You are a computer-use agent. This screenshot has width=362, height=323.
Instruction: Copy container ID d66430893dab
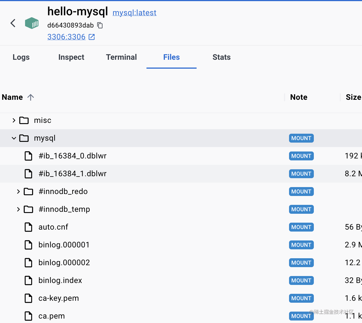(100, 25)
